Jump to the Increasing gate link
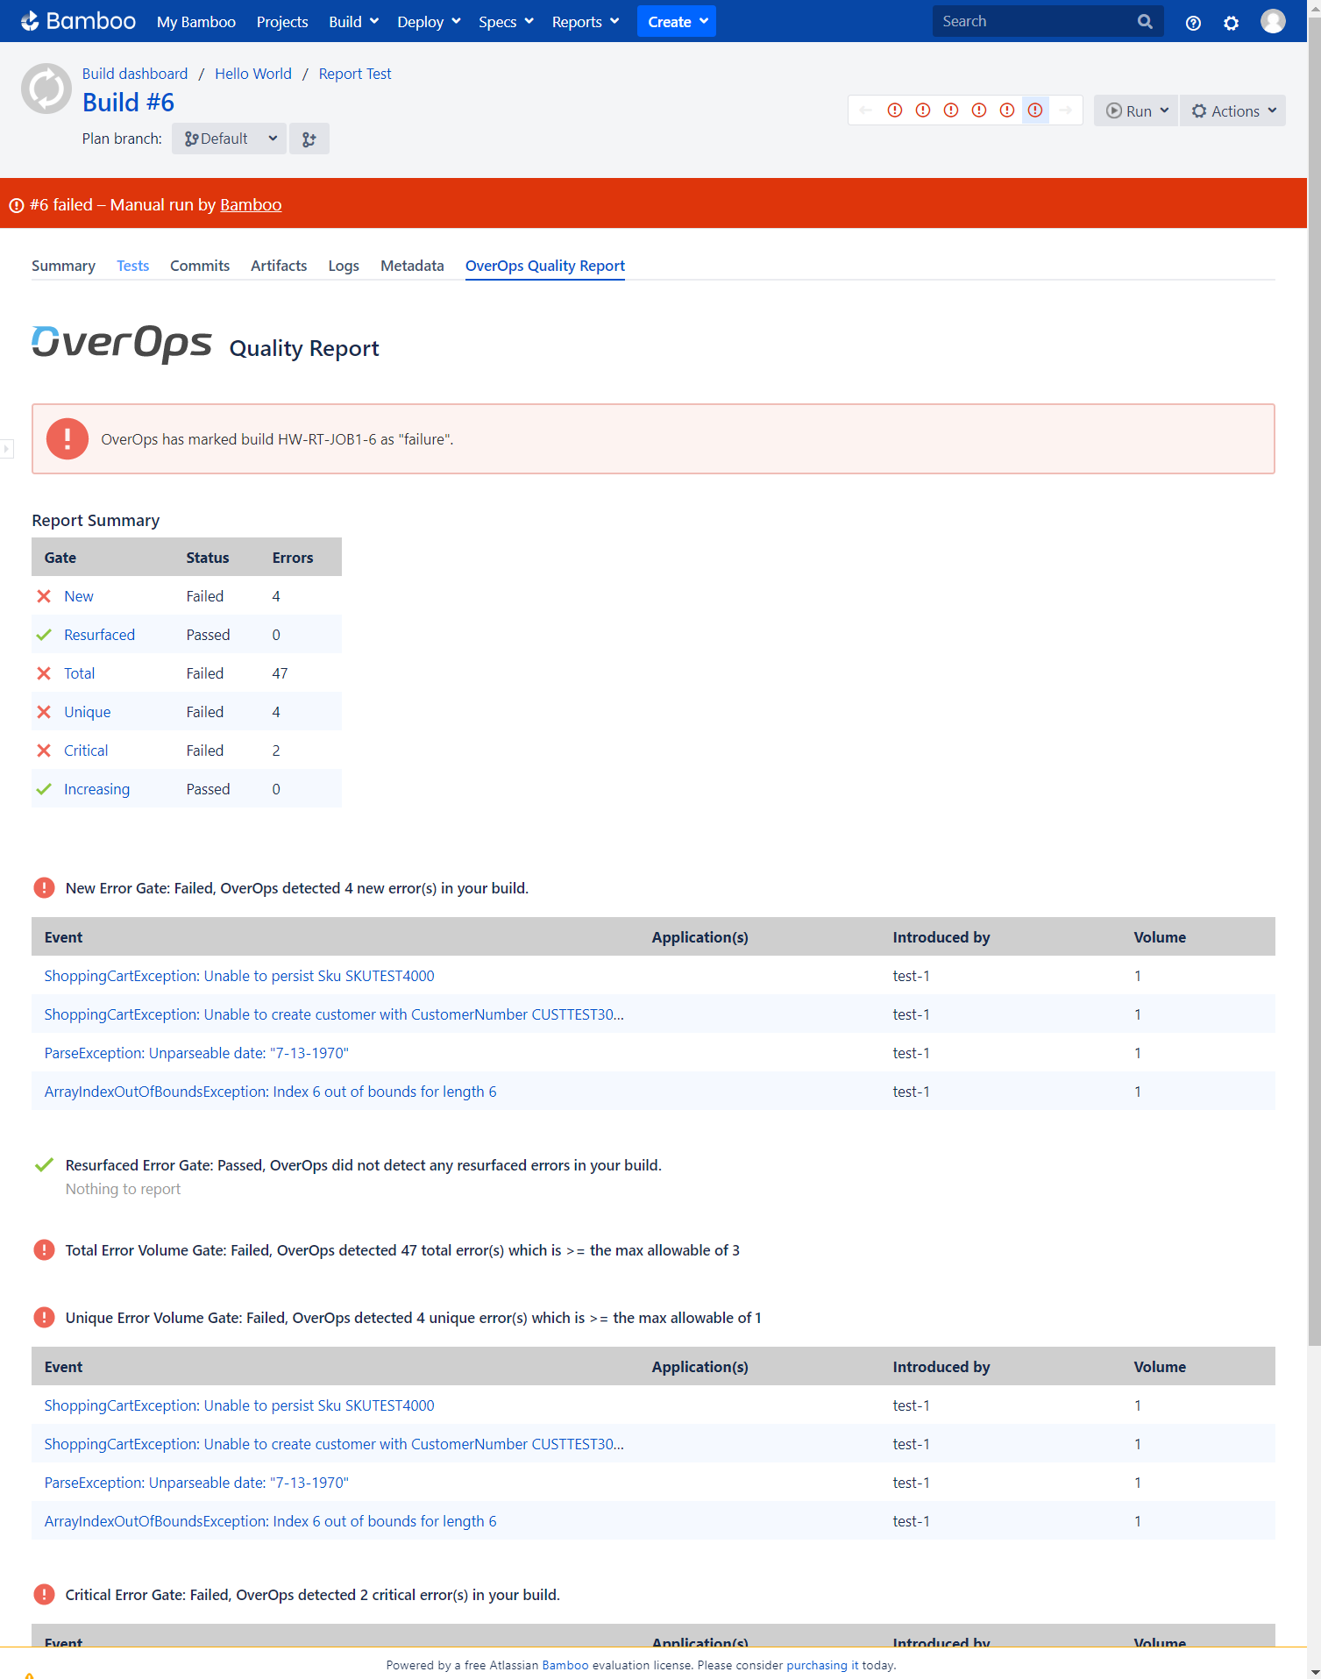 point(96,789)
